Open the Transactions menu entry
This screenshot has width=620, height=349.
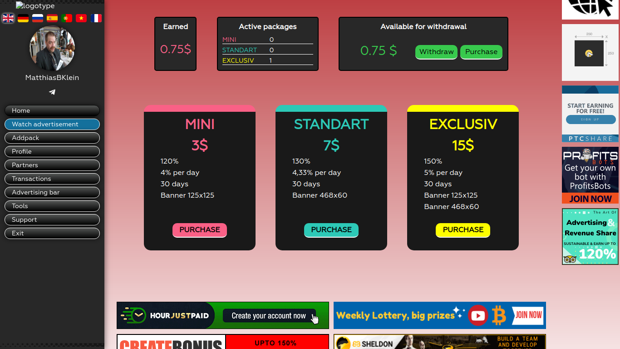point(52,179)
